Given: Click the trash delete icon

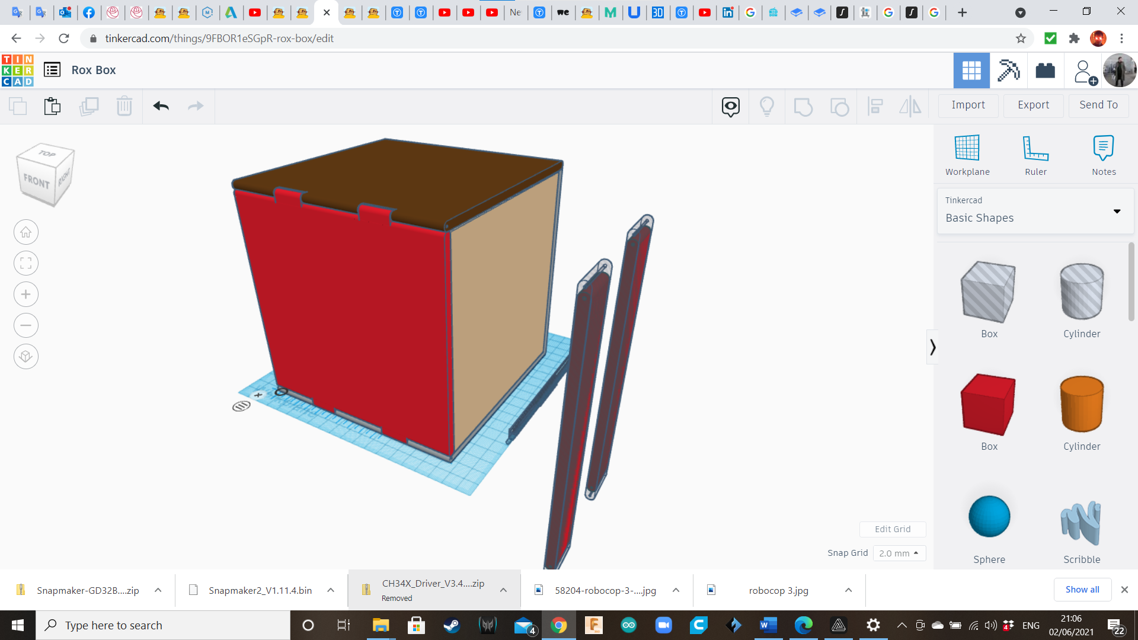Looking at the screenshot, I should (124, 106).
